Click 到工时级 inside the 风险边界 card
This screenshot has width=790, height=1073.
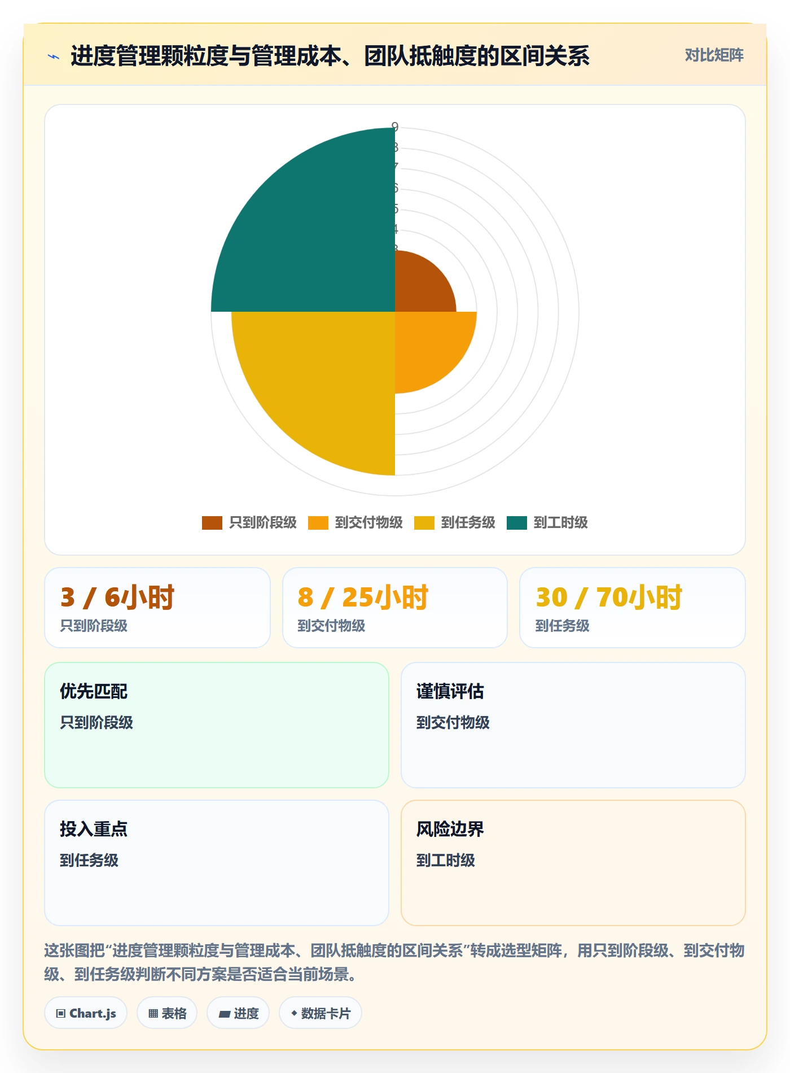[x=446, y=861]
